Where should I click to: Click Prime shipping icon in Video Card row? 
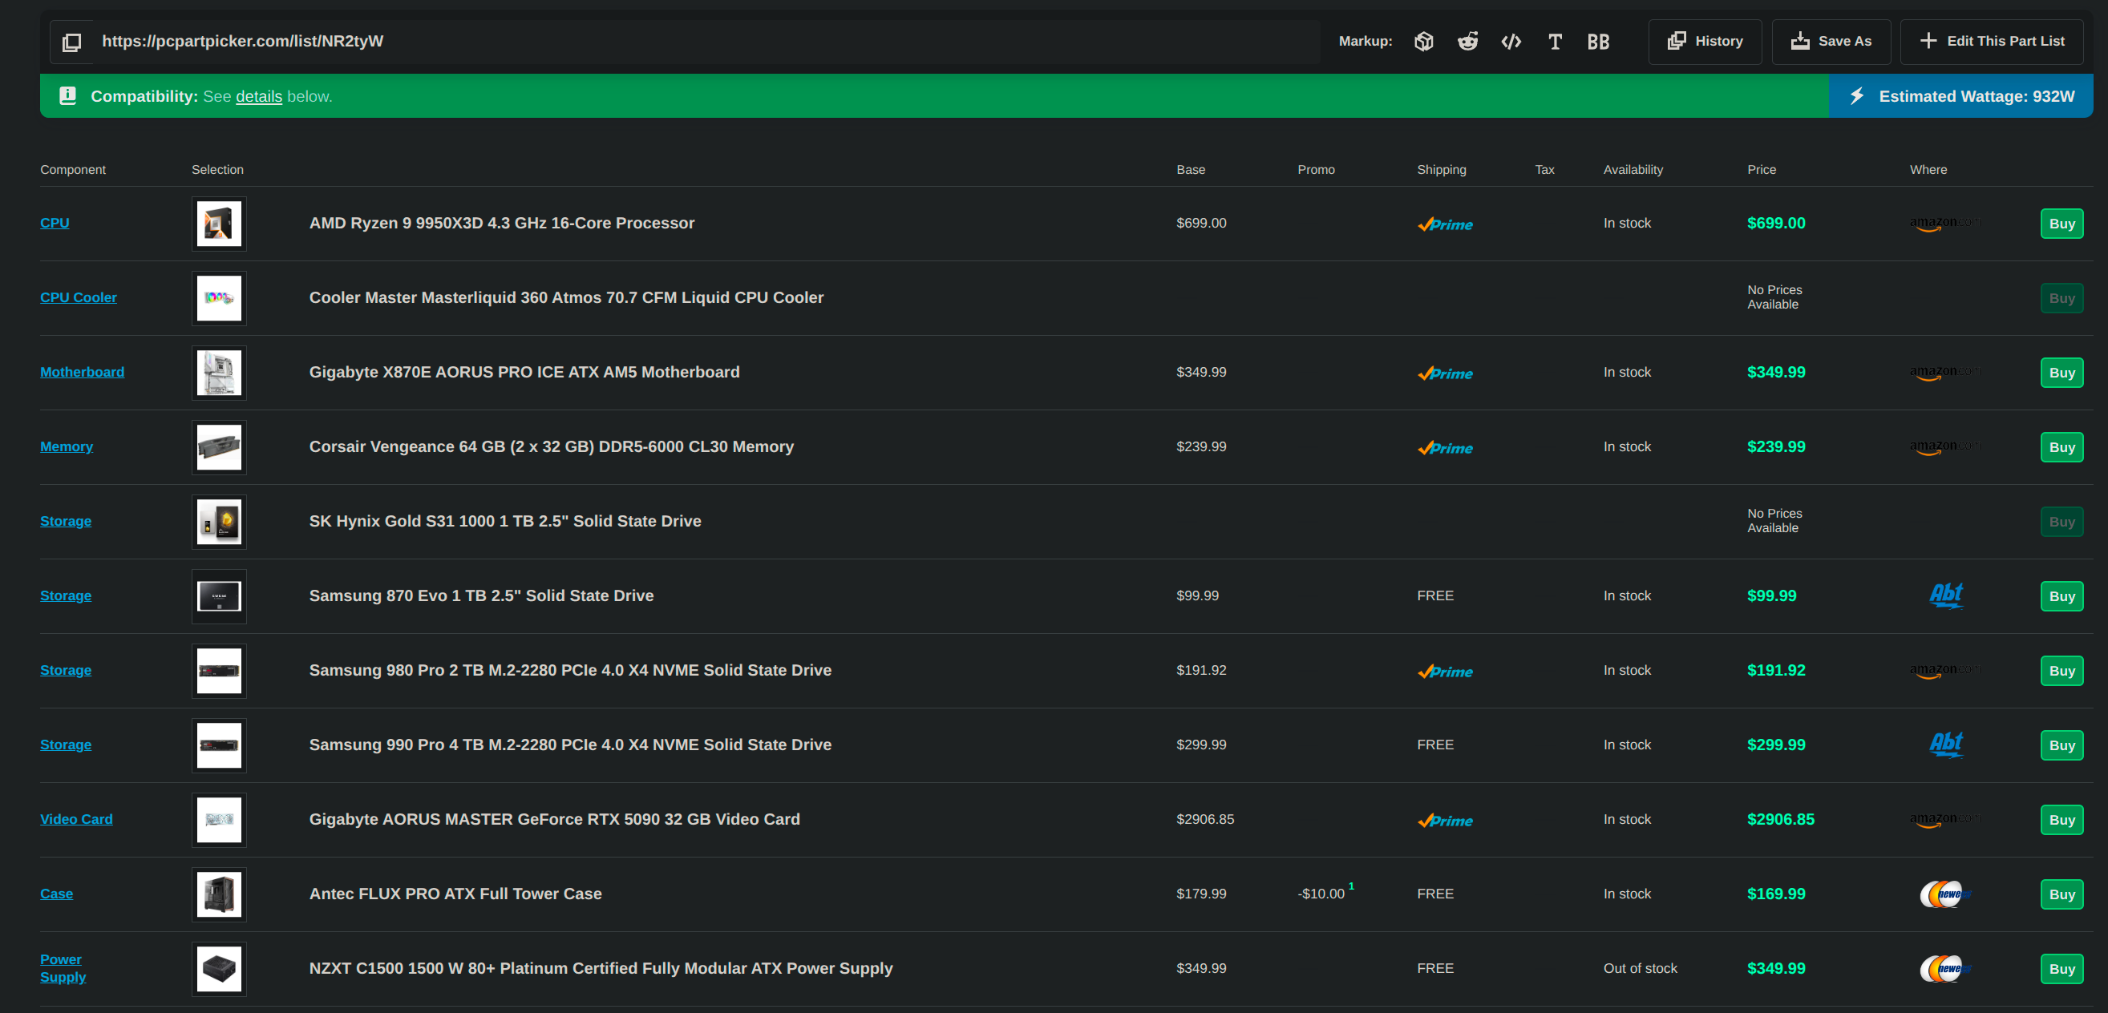(1445, 820)
